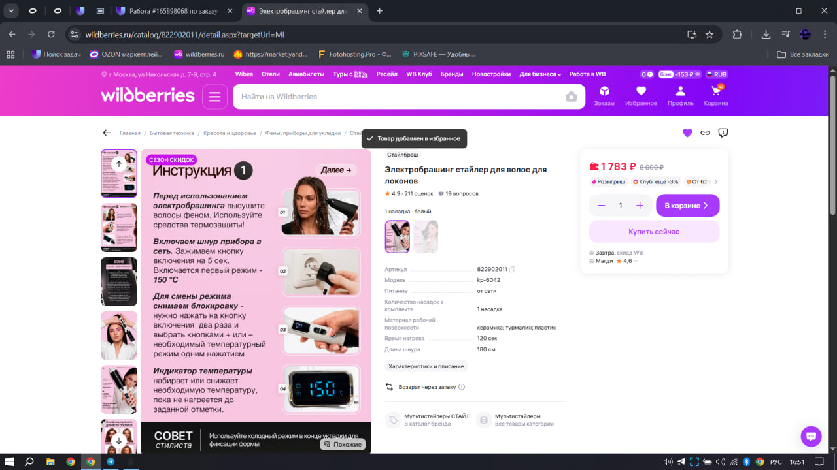Open the Профиль account icon
This screenshot has height=470, width=837.
(681, 96)
